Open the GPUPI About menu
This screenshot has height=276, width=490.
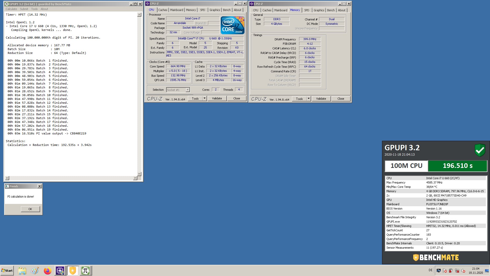[44, 9]
